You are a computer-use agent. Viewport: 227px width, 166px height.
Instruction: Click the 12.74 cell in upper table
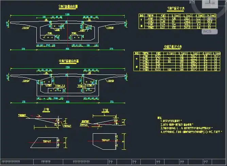pyautogui.click(x=162, y=18)
